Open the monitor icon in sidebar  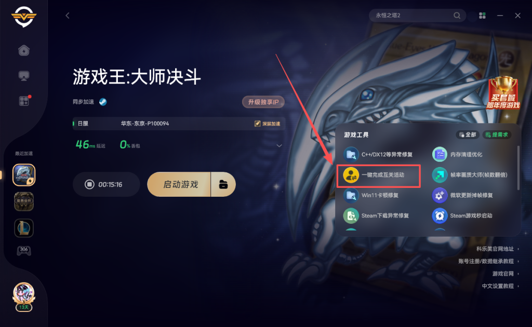pos(24,76)
